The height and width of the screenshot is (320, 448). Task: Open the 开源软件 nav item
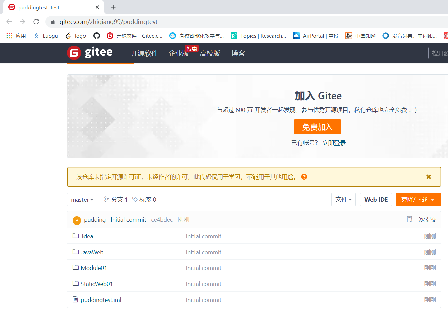144,53
